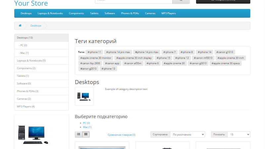Open Cameras in navigation bar
This screenshot has width=265, height=149.
click(x=150, y=13)
